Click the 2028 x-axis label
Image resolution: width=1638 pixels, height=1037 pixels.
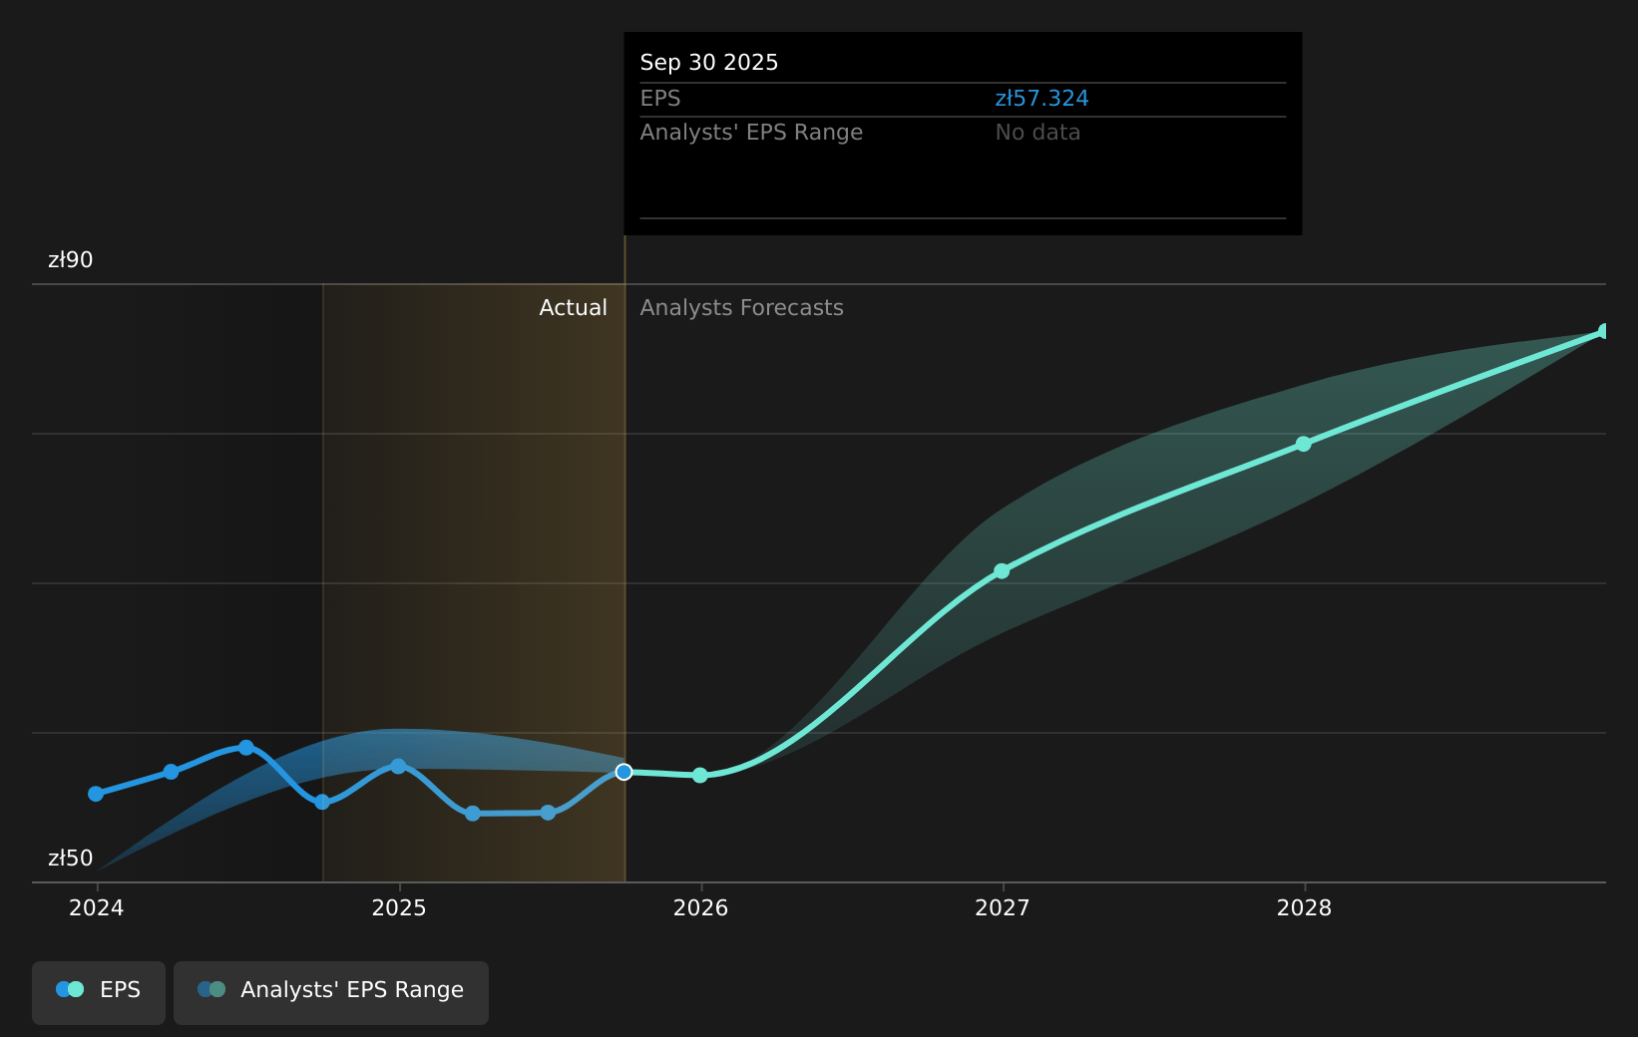click(1304, 907)
